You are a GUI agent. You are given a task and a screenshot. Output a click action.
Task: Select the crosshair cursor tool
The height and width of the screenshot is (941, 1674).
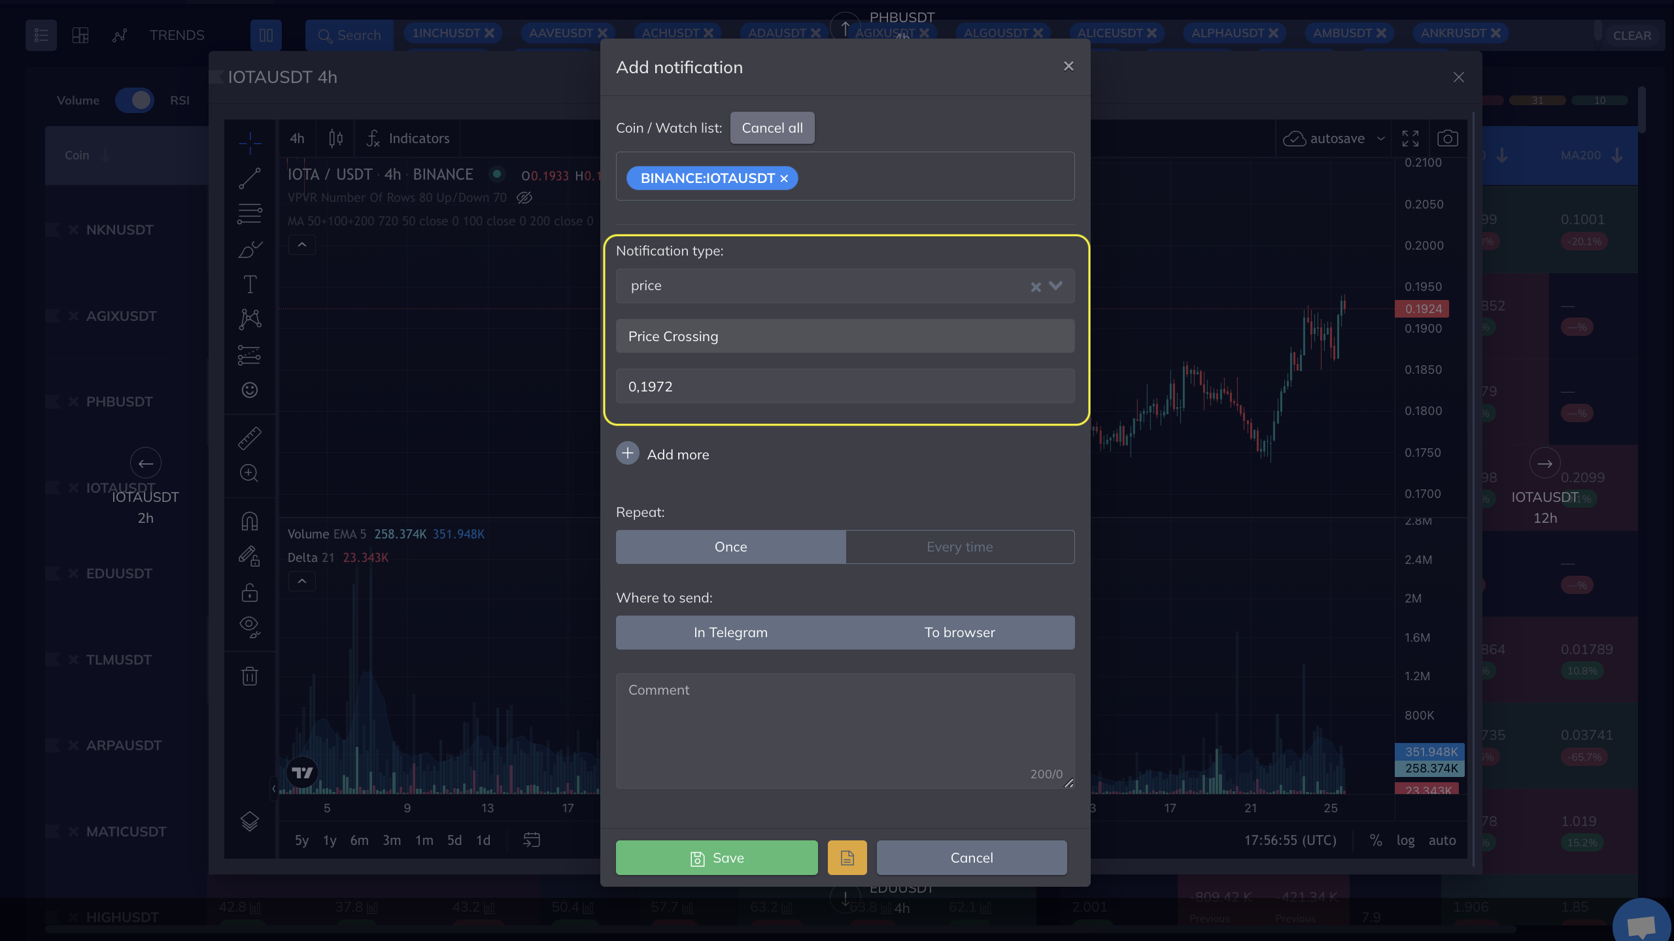click(x=249, y=142)
